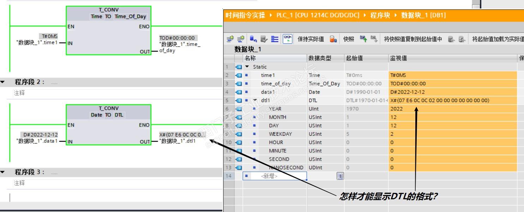Click the 起始值 column header
The height and width of the screenshot is (212, 524).
pos(366,58)
